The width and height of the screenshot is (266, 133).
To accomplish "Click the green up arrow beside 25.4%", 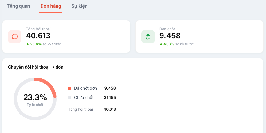I will pos(27,44).
